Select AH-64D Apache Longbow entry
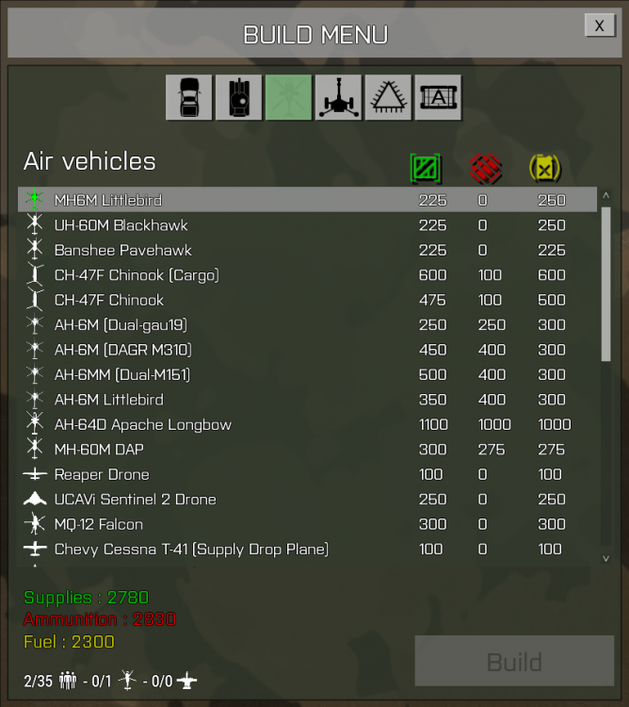 [307, 424]
